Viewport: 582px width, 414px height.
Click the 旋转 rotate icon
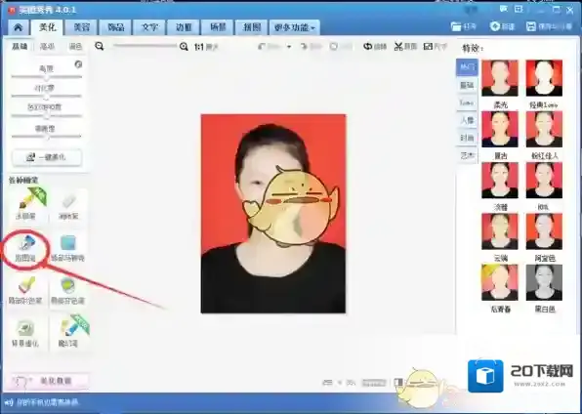[x=368, y=47]
